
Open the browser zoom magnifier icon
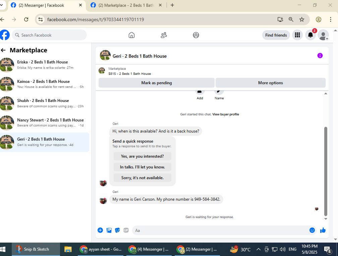pos(291,19)
